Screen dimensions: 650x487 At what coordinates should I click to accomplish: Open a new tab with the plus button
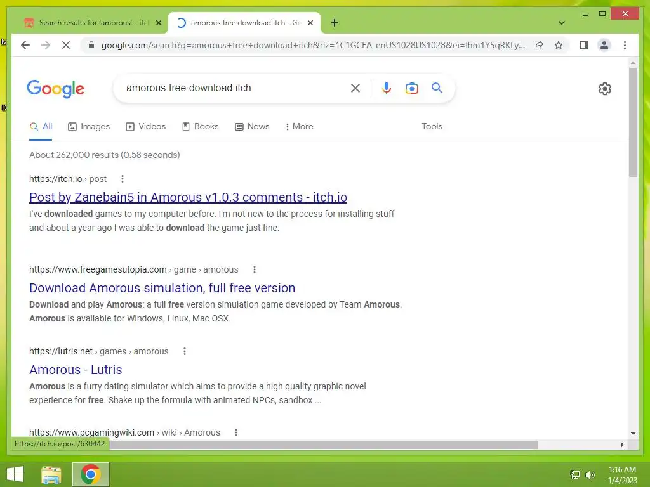tap(335, 23)
